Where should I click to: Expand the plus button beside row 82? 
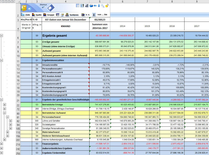10,121
